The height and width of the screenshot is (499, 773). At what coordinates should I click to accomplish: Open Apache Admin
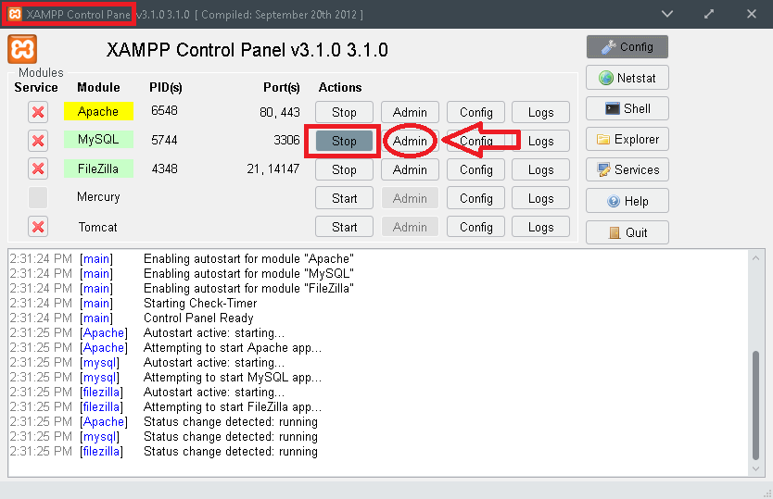[x=410, y=112]
